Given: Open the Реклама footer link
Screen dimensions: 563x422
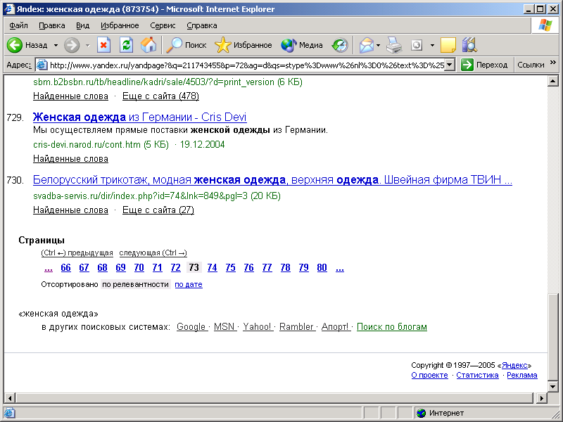Looking at the screenshot, I should click(x=522, y=376).
